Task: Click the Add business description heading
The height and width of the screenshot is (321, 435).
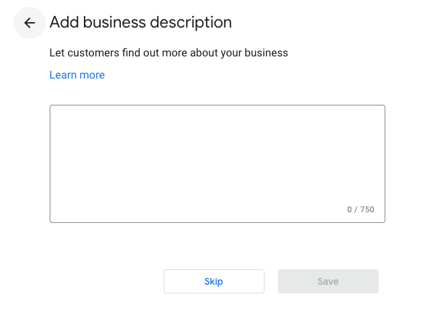Action: point(141,22)
